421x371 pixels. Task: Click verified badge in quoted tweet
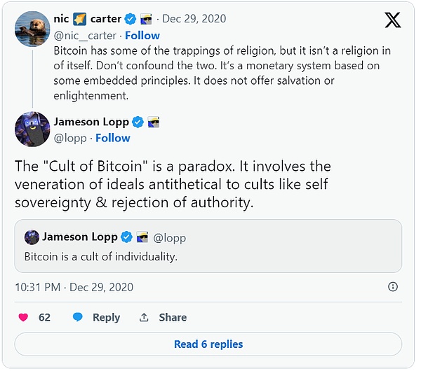pyautogui.click(x=127, y=237)
